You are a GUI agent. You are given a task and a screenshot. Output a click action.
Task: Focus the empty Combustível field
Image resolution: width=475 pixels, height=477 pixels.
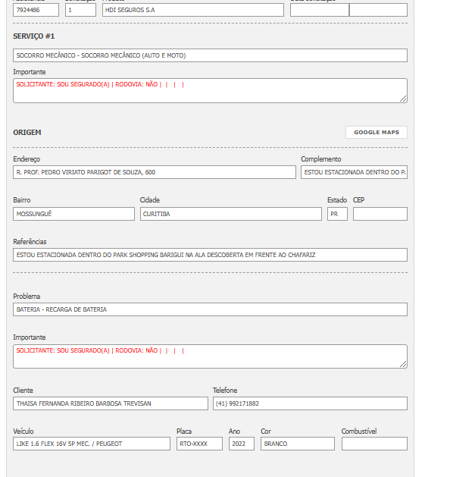pos(373,444)
